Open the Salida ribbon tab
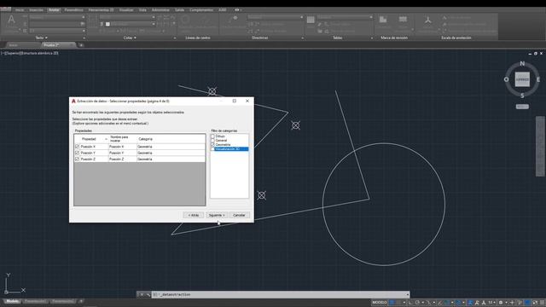 point(180,9)
